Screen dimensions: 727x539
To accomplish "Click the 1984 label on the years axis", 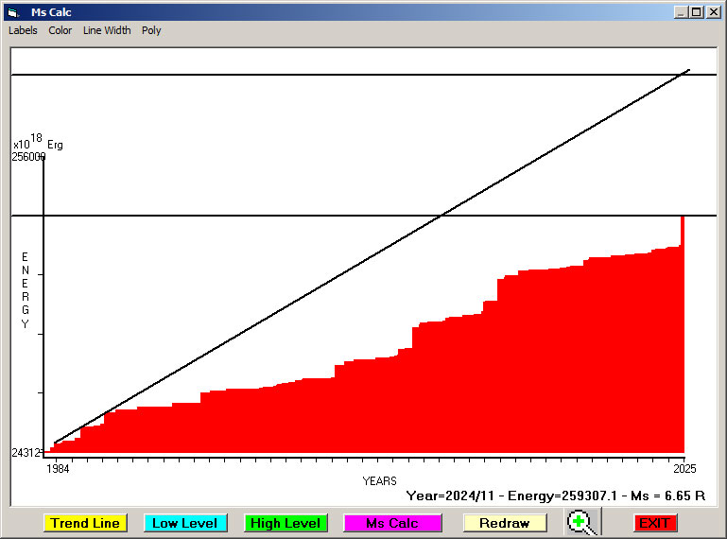I will tap(58, 468).
